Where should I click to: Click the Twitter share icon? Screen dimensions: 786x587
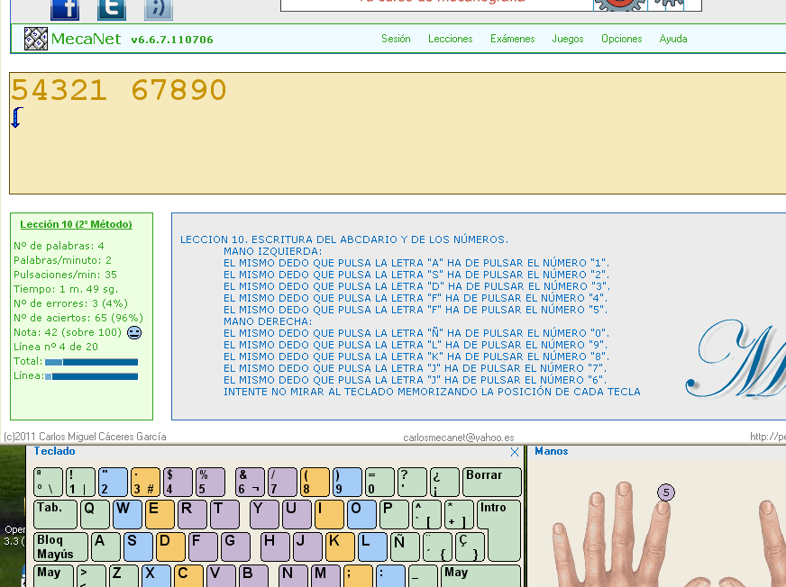(x=111, y=9)
